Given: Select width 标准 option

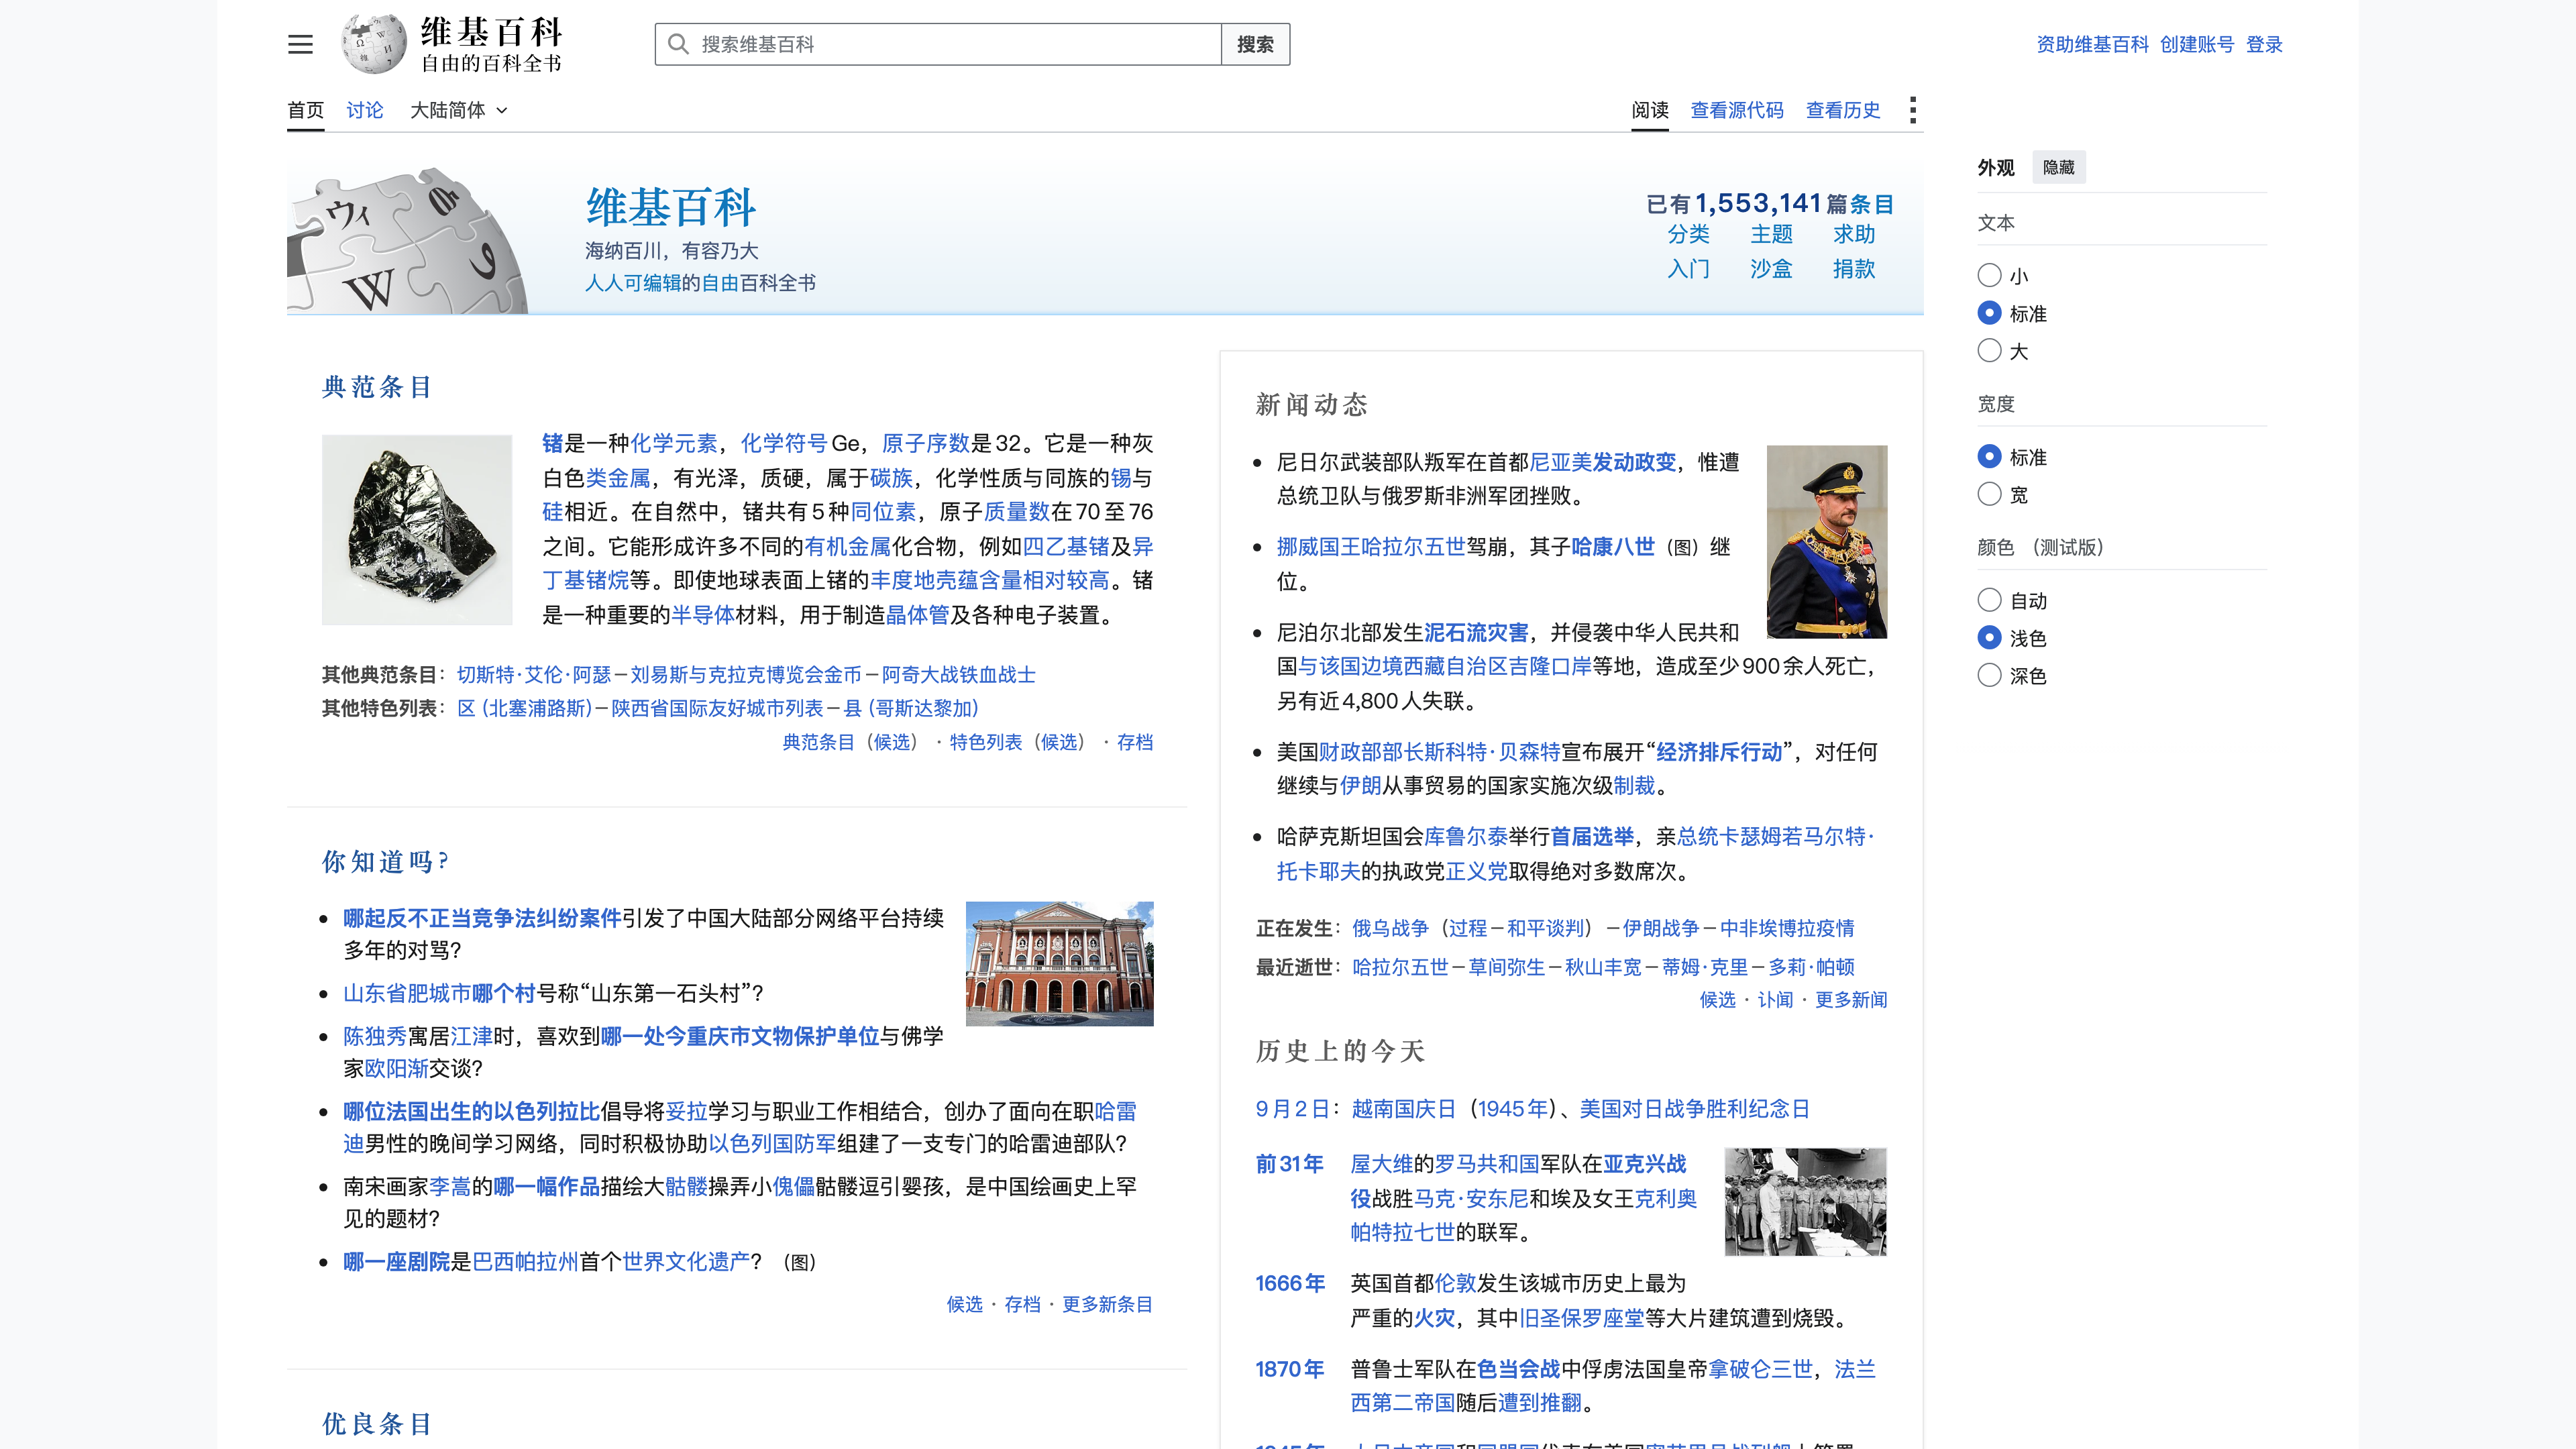Looking at the screenshot, I should (1989, 456).
